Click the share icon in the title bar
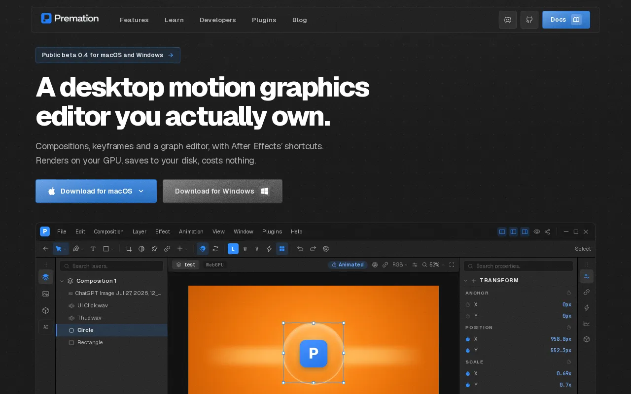Image resolution: width=631 pixels, height=394 pixels. [547, 231]
